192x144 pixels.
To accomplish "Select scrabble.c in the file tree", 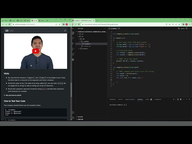I will pos(91,44).
